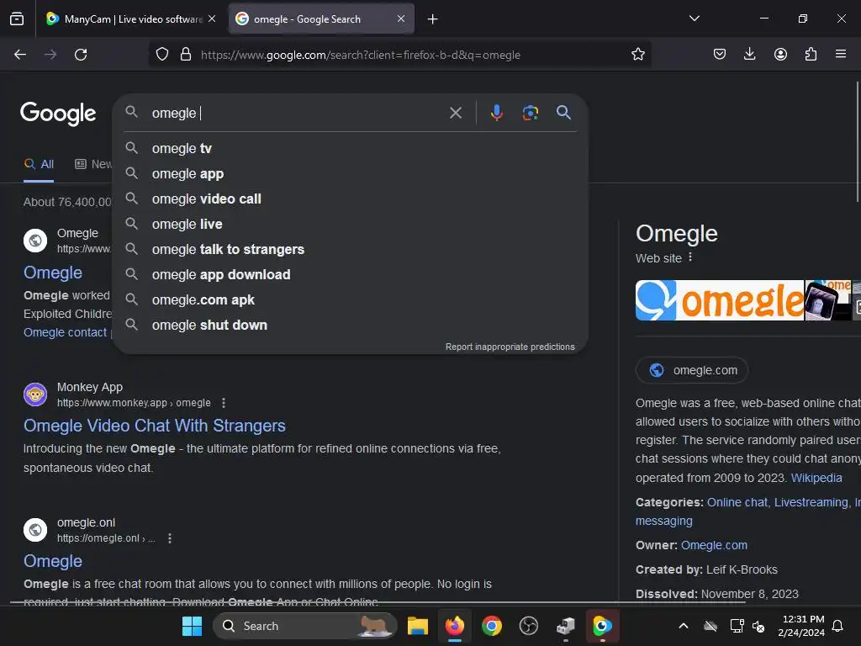Choose suggestion omegle app

pos(350,173)
